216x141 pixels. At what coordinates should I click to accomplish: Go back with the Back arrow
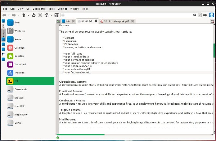[4, 15]
